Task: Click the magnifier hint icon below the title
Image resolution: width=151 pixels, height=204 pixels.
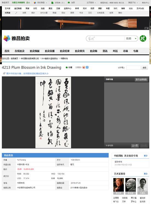Action: (4, 74)
